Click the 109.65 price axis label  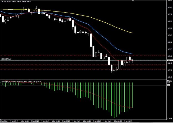(170, 7)
